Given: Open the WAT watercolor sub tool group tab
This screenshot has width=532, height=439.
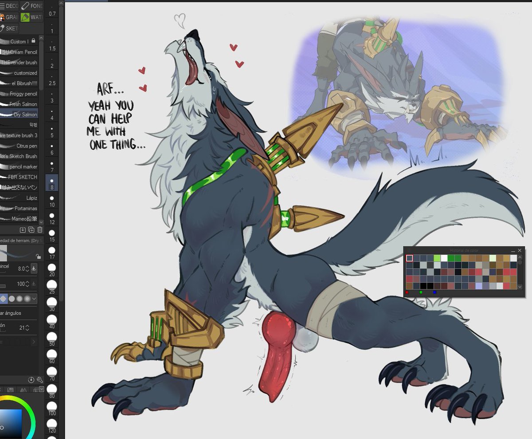Looking at the screenshot, I should pyautogui.click(x=32, y=17).
